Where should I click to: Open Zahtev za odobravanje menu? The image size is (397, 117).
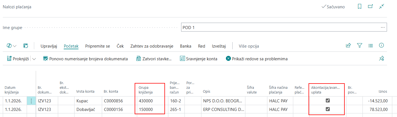click(x=152, y=46)
